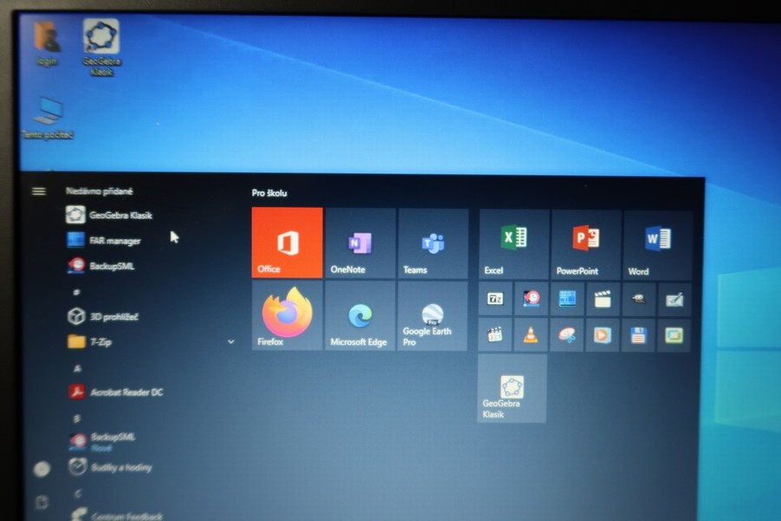Start Excel from its tile
The height and width of the screenshot is (521, 781).
514,244
